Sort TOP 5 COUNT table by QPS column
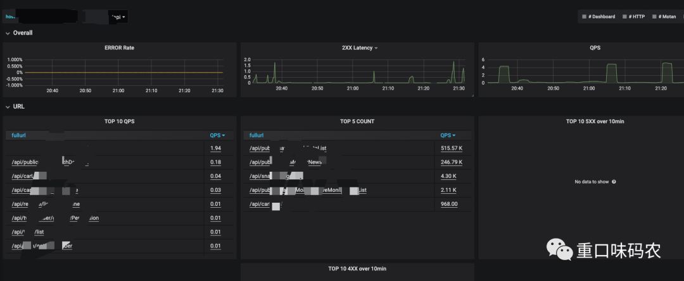 (x=448, y=135)
